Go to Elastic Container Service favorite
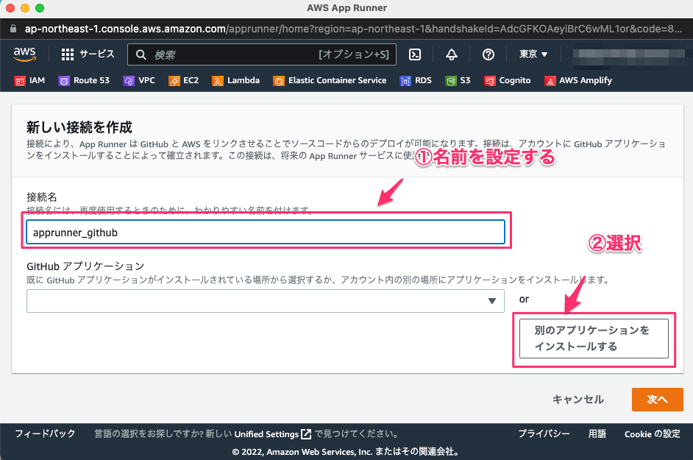The width and height of the screenshot is (693, 460). coord(337,80)
